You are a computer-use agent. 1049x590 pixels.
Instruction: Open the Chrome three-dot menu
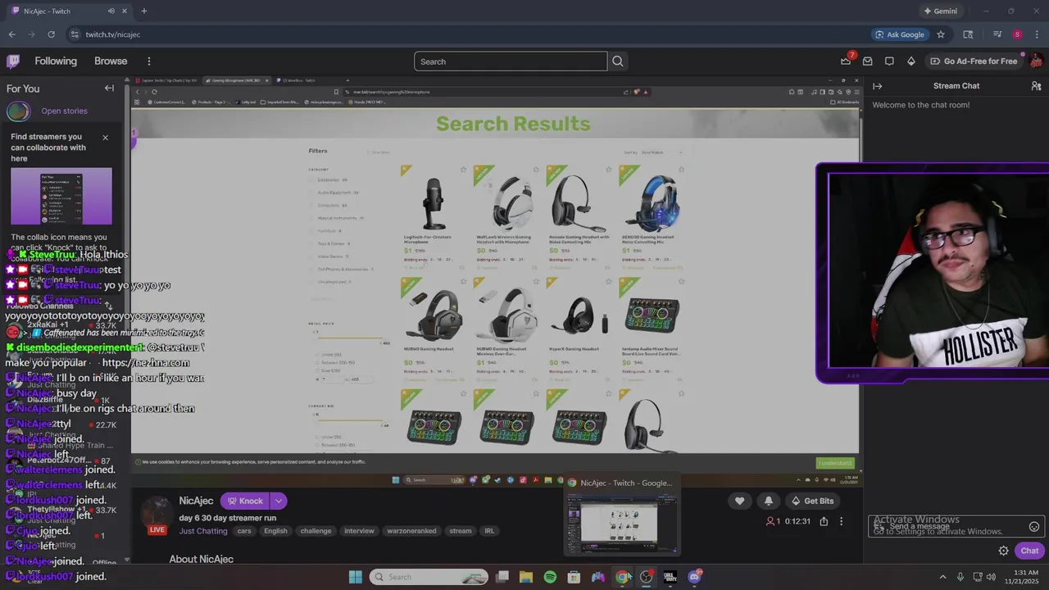click(1038, 34)
